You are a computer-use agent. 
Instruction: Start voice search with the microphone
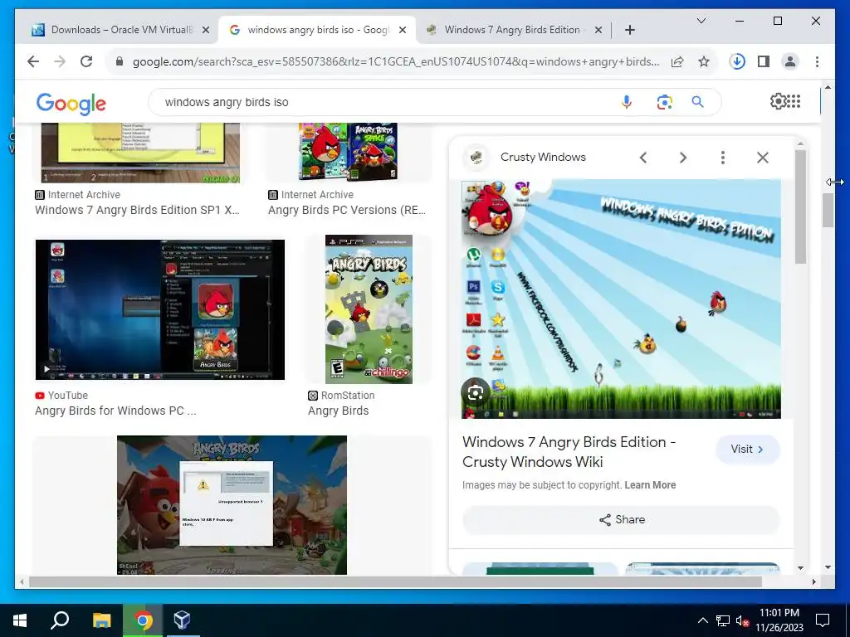pos(626,102)
